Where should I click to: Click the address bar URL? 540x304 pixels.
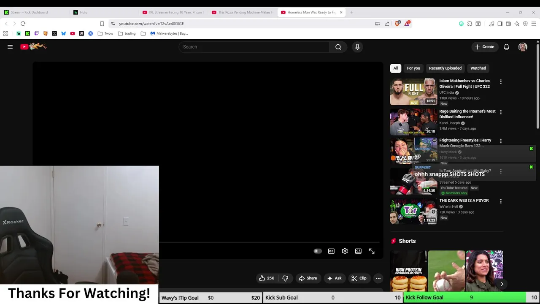(151, 24)
